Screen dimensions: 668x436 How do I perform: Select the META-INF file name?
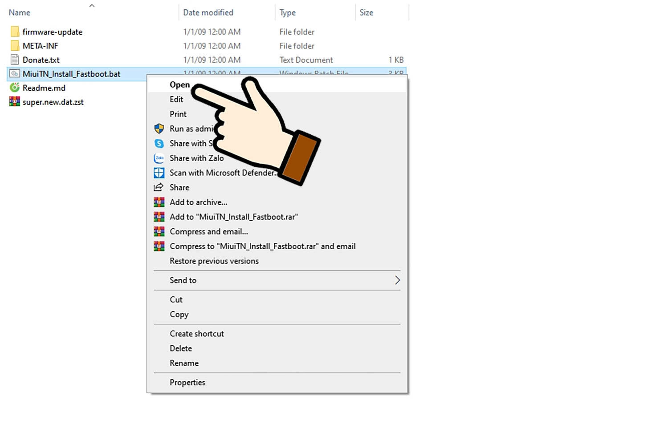pos(41,45)
